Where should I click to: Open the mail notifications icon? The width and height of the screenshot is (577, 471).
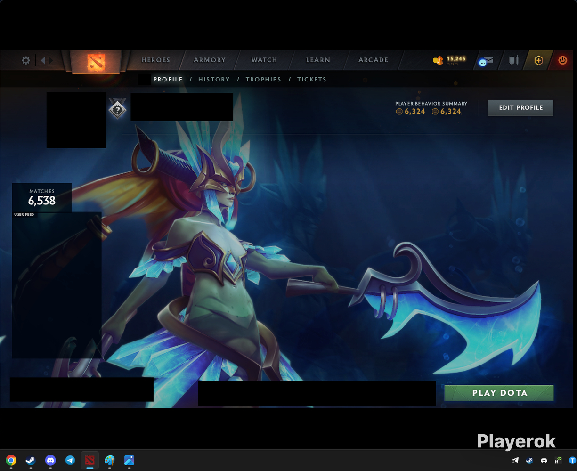click(x=486, y=61)
